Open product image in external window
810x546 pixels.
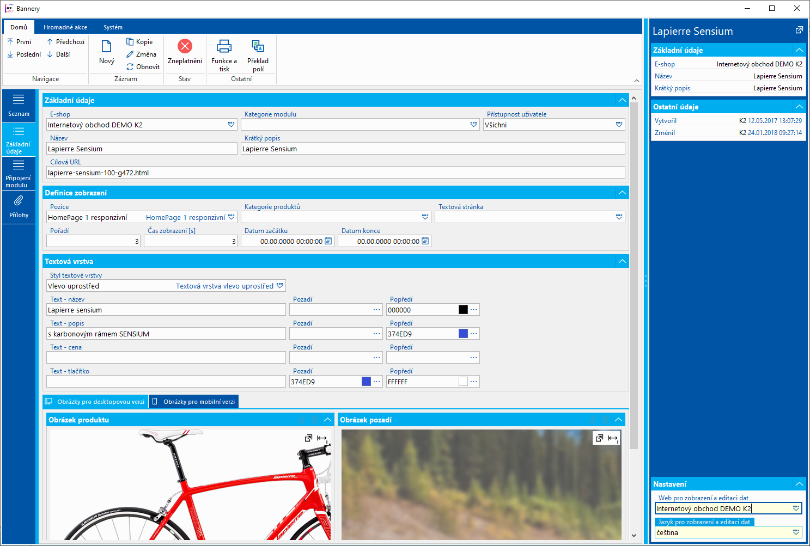309,438
